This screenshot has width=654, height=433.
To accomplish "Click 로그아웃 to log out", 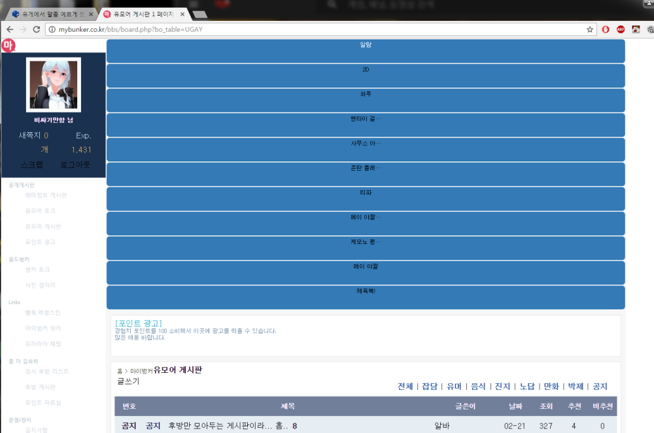I will pos(75,165).
